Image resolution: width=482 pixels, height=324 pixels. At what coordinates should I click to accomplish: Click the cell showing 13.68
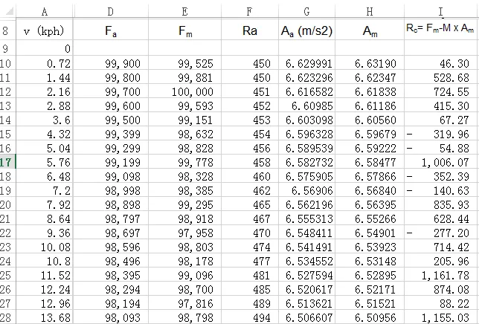click(45, 317)
